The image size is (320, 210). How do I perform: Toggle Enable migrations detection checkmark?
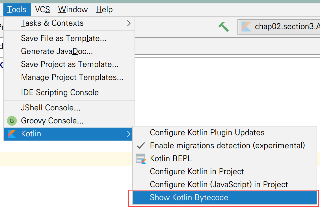[141, 146]
